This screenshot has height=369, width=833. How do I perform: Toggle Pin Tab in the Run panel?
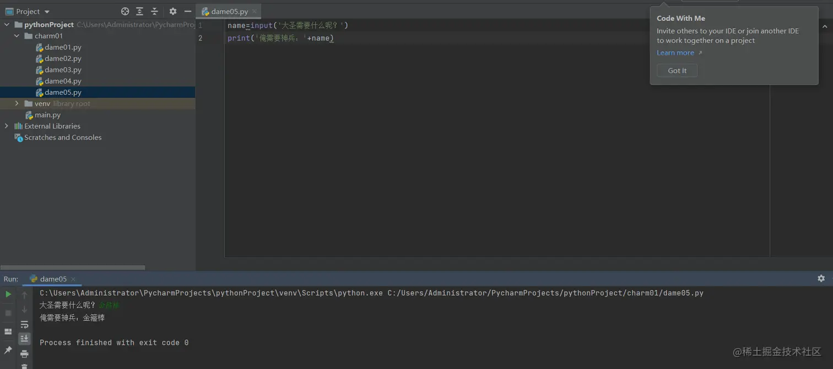8,350
